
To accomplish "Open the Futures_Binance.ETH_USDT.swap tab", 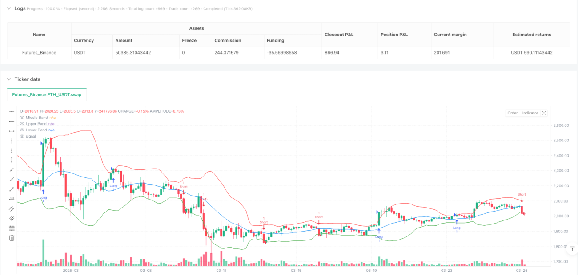I will [47, 94].
